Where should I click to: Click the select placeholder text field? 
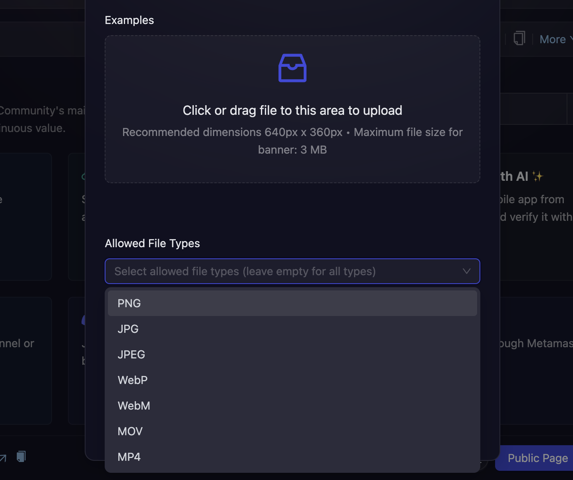tap(245, 271)
